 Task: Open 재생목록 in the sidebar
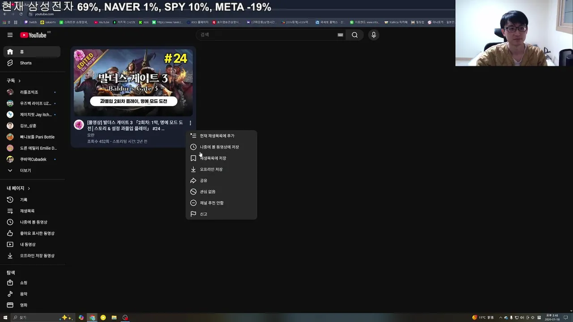(x=32, y=211)
